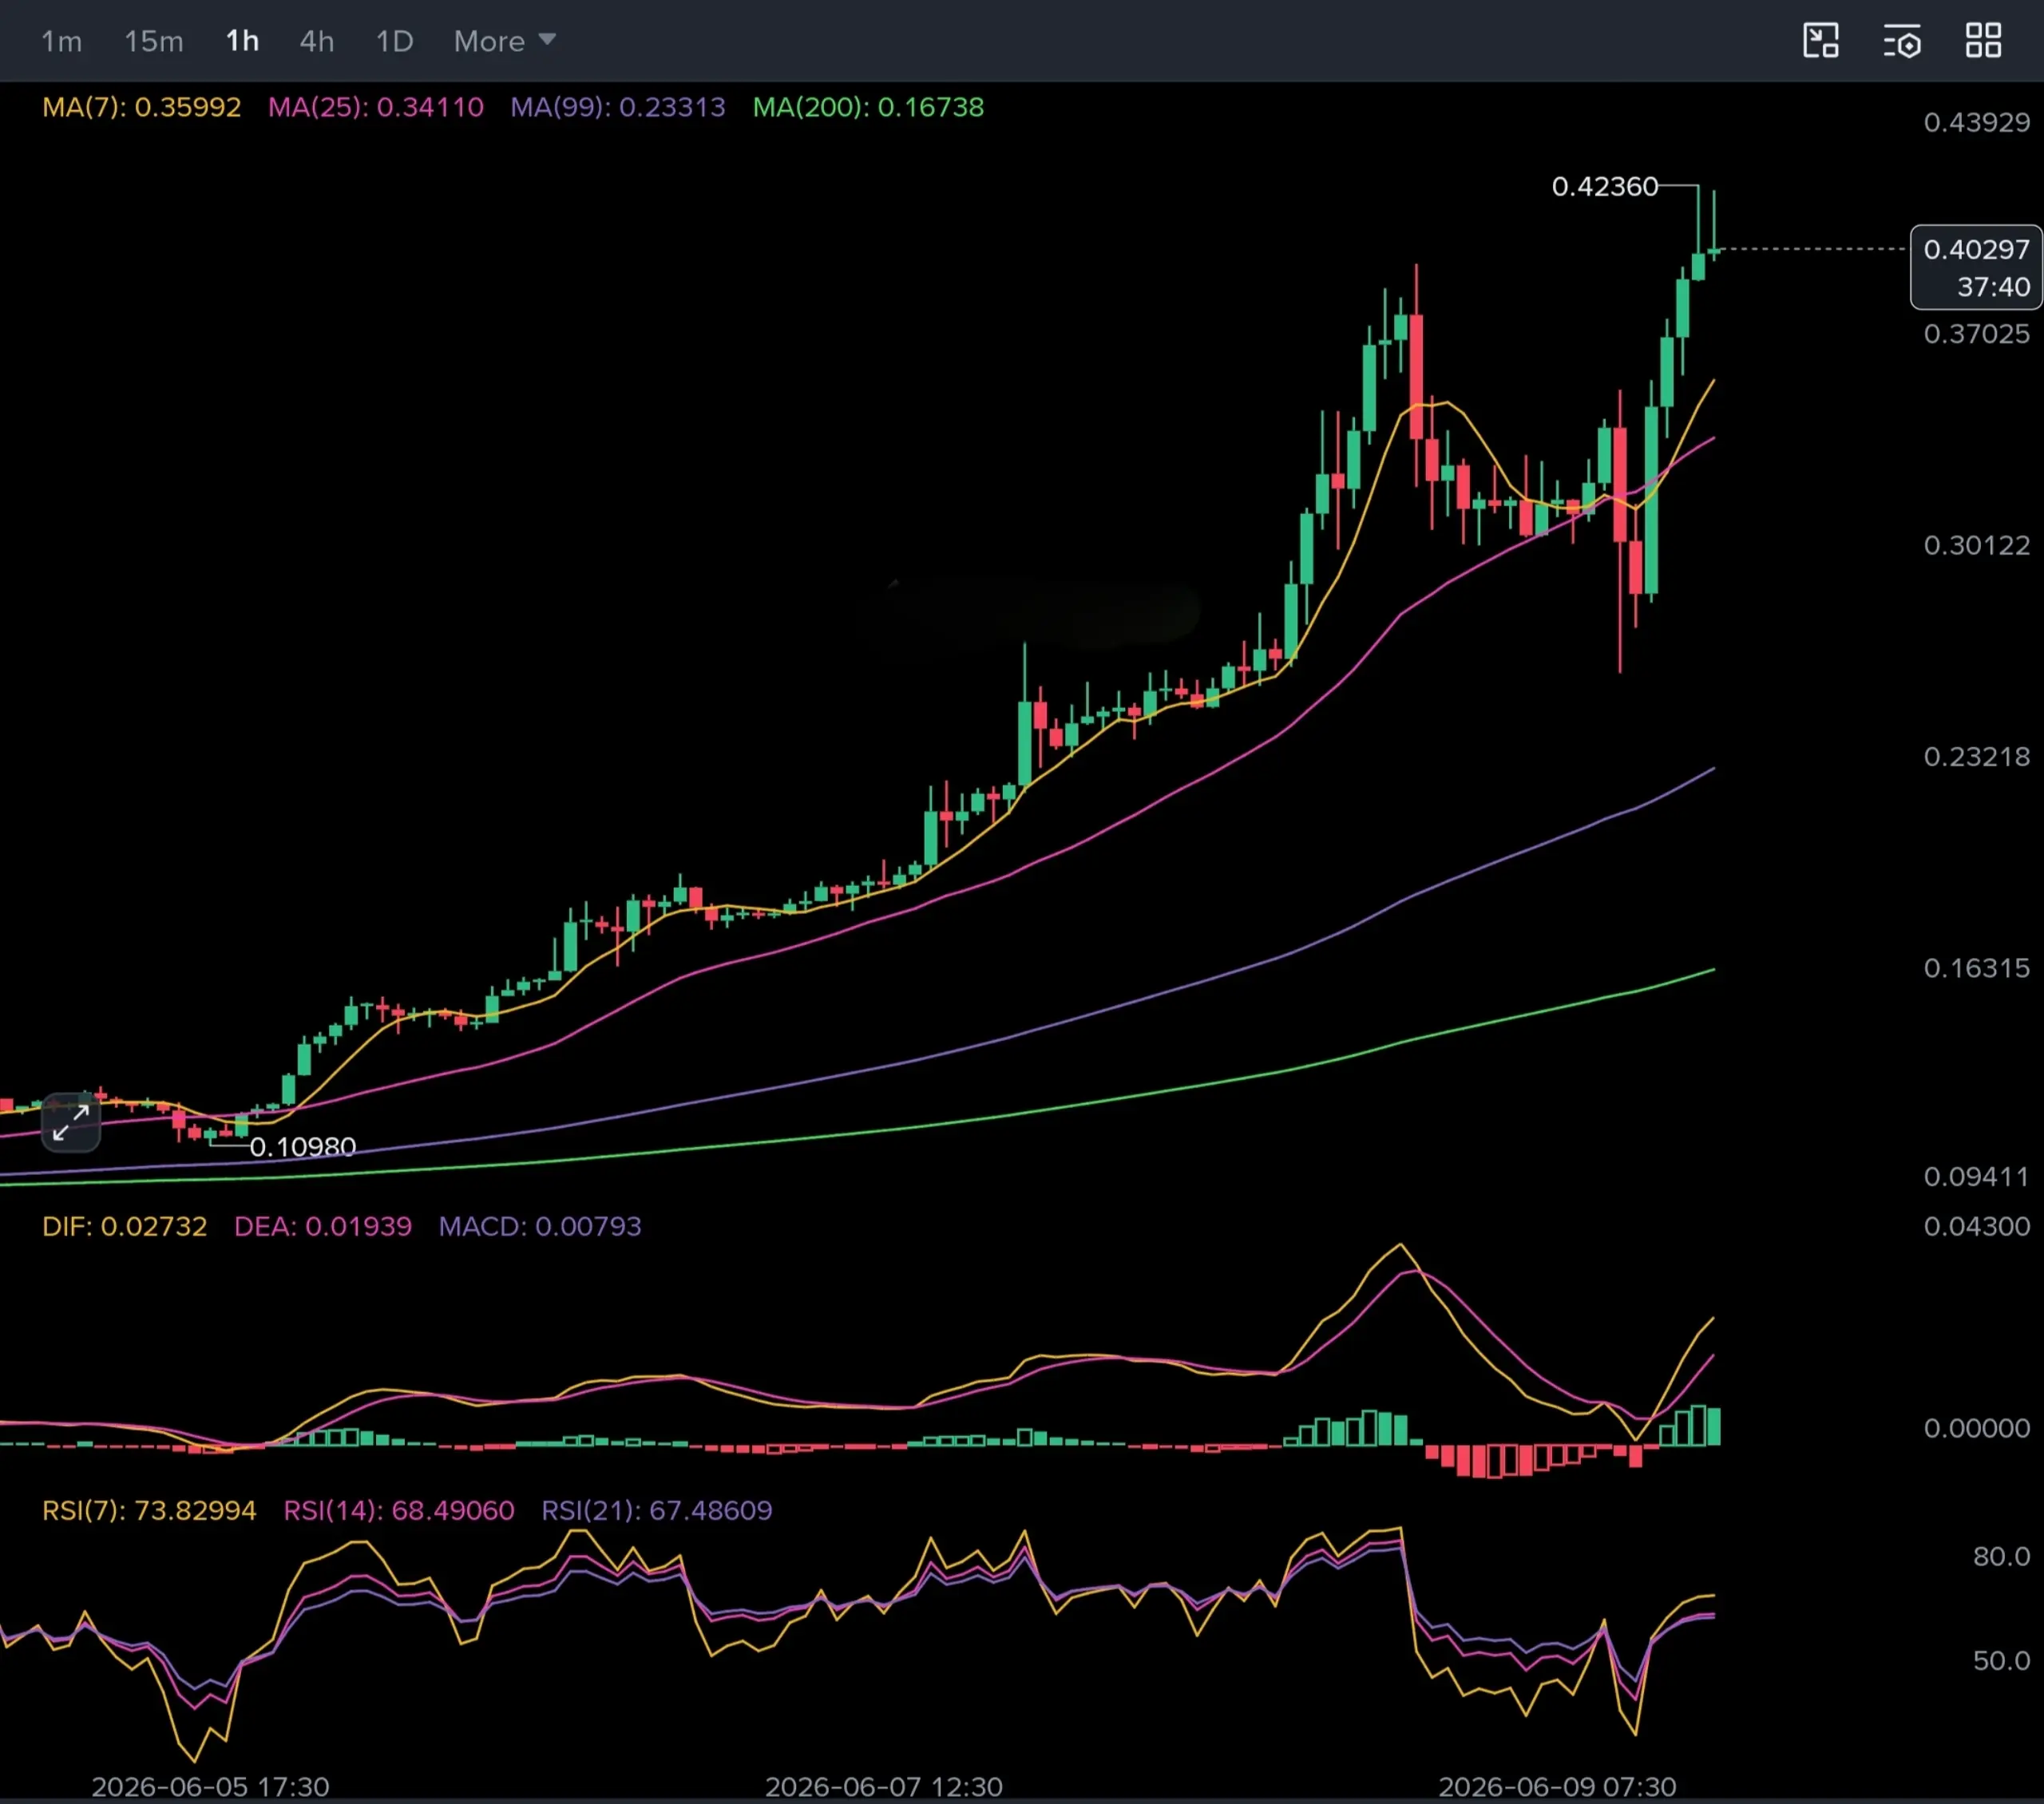Select the 1D timeframe
This screenshot has height=1804, width=2044.
(x=394, y=41)
